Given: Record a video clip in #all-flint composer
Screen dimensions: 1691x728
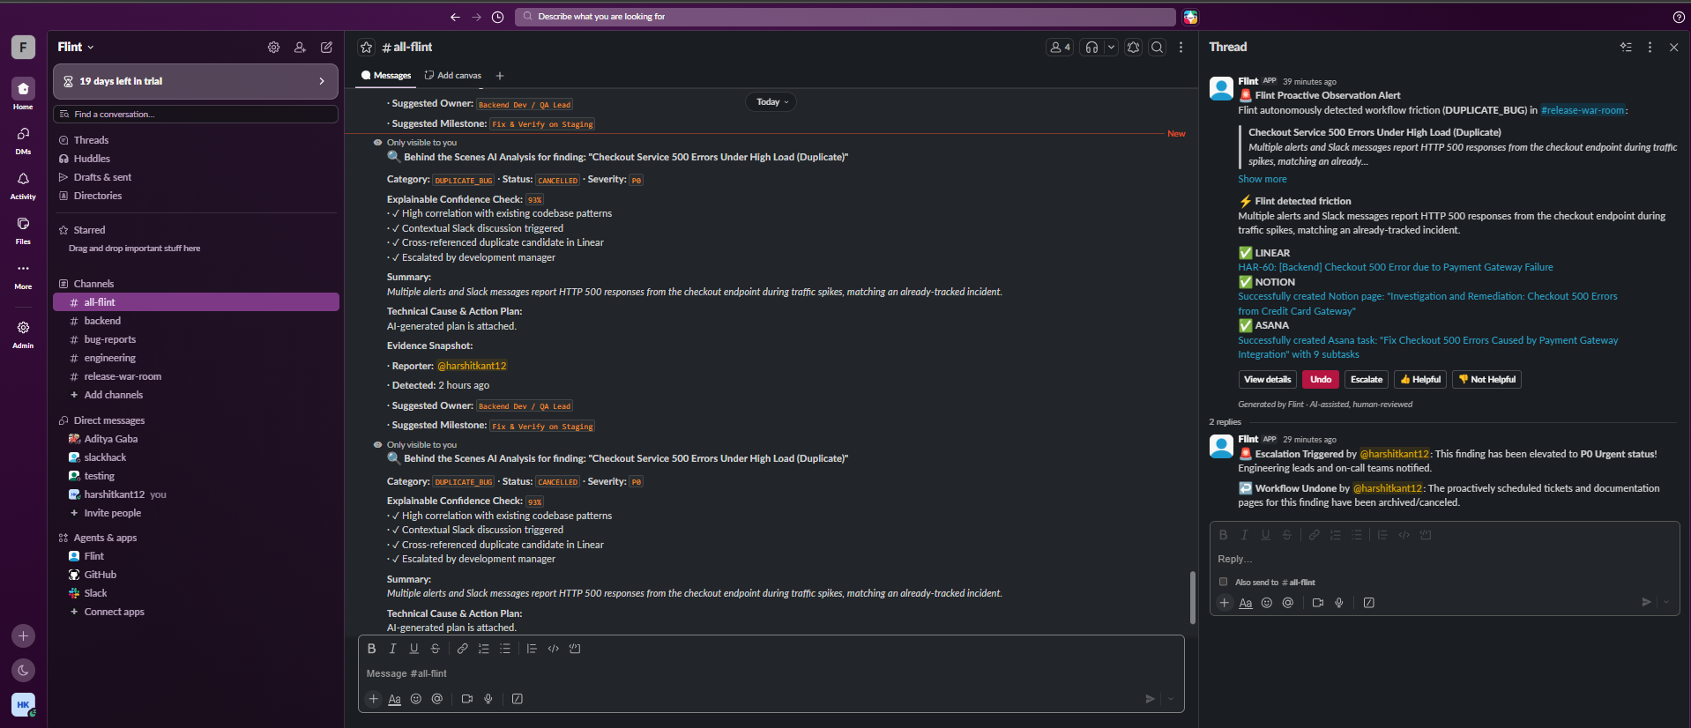Looking at the screenshot, I should [467, 699].
